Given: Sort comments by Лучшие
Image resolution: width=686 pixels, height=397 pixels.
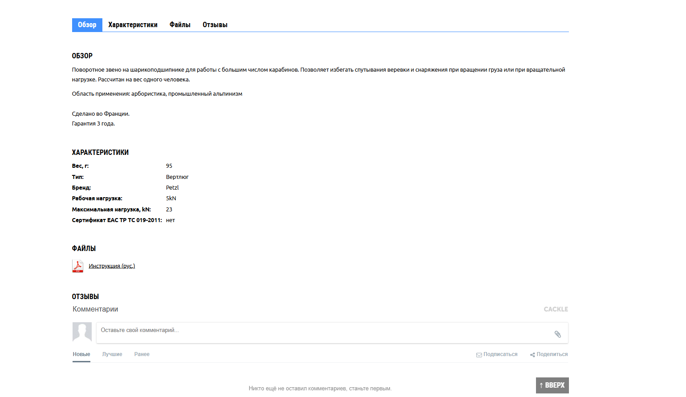Looking at the screenshot, I should (112, 354).
